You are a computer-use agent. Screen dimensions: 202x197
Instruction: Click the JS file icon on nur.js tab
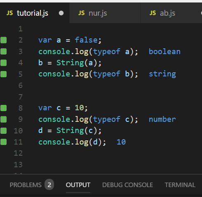pyautogui.click(x=81, y=13)
